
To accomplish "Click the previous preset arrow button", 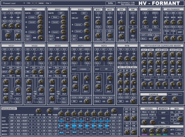I will click(33, 3).
